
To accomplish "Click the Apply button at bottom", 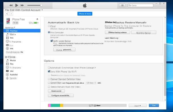I will tap(138, 105).
